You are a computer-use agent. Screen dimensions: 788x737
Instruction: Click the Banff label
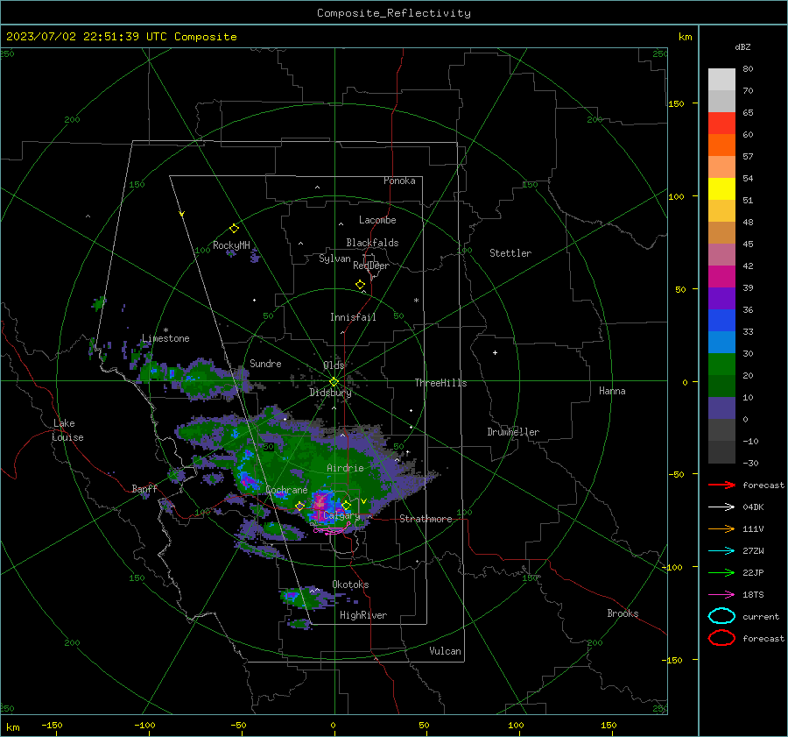point(144,488)
